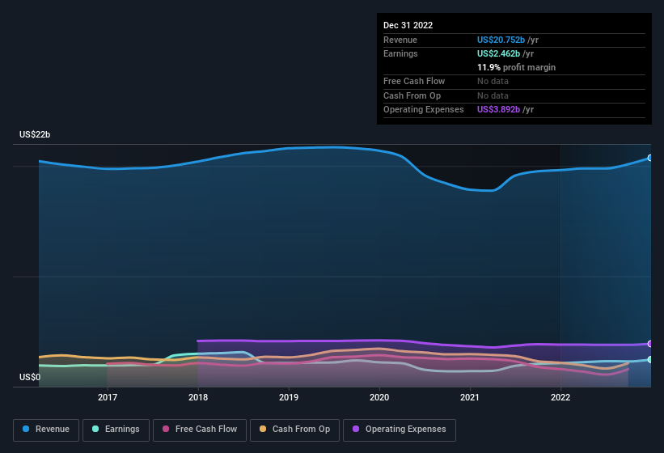Click the Revenue endpoint marker on the chart
The width and height of the screenshot is (664, 453).
click(650, 158)
